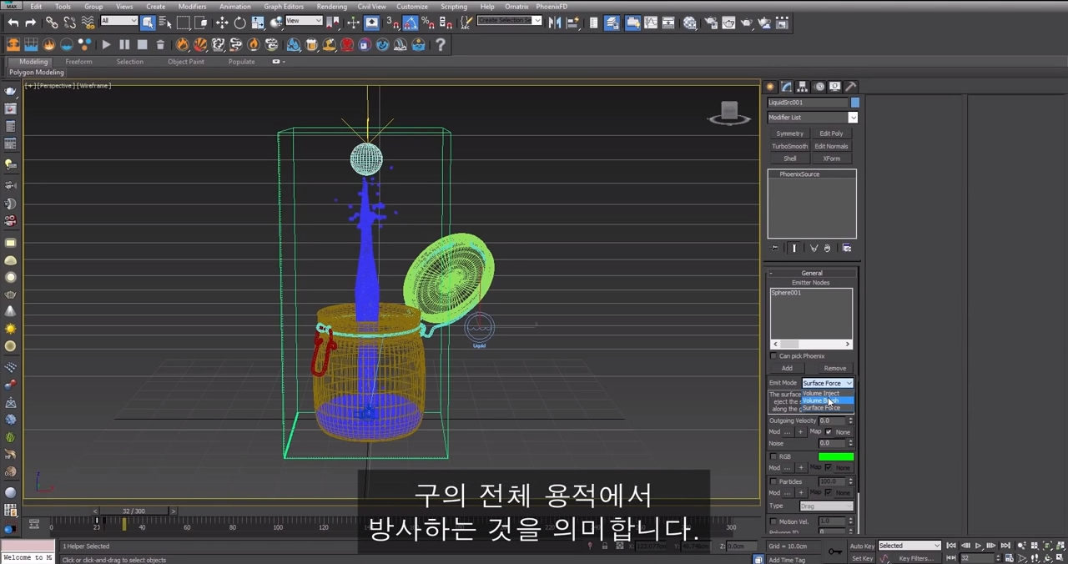Enable the RGB checkbox
1068x564 pixels.
click(773, 456)
